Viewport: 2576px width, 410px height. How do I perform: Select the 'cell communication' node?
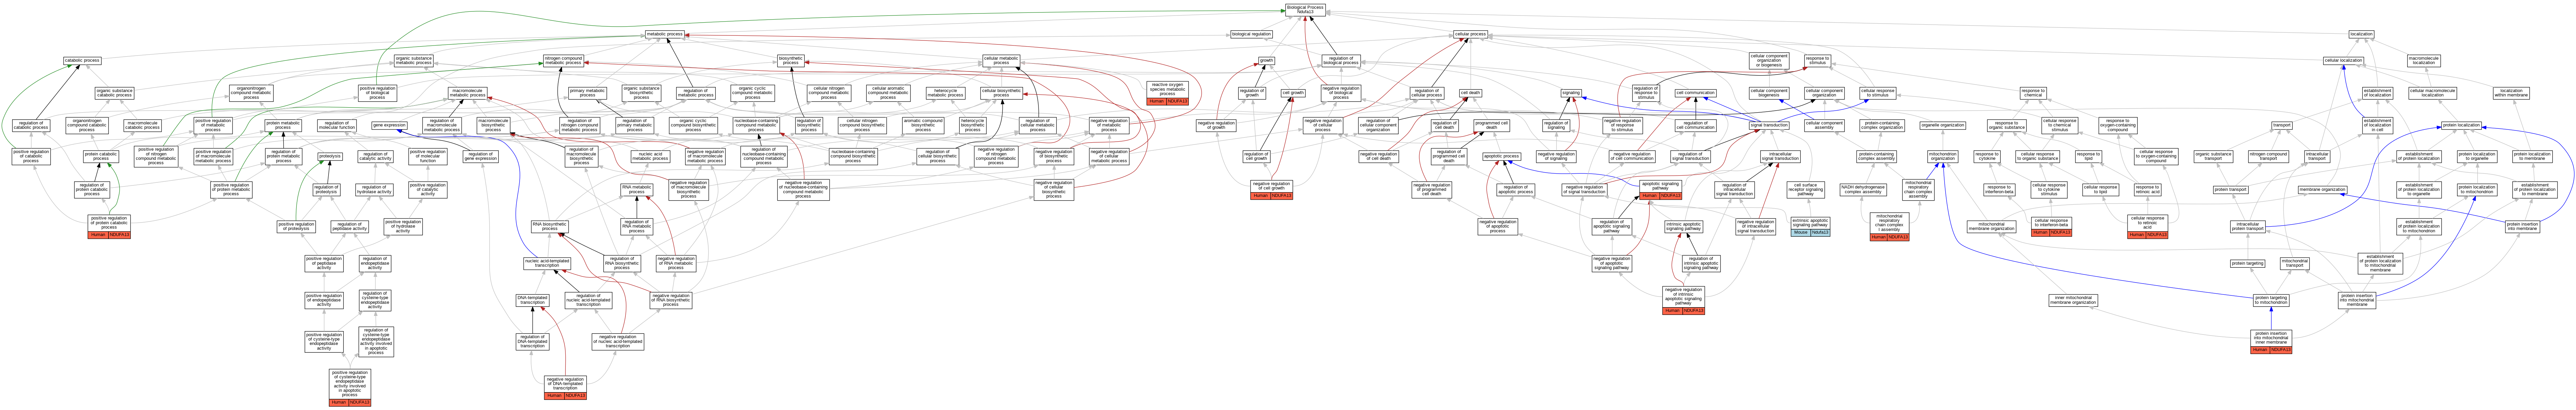point(1696,93)
